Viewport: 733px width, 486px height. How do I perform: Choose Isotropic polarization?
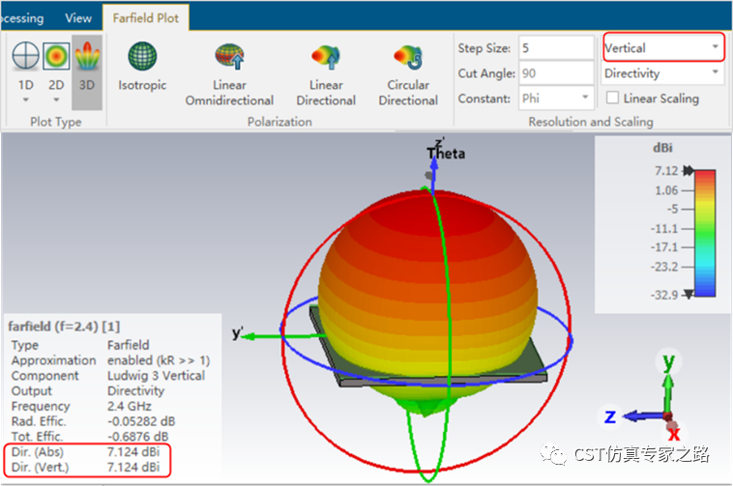pyautogui.click(x=142, y=67)
